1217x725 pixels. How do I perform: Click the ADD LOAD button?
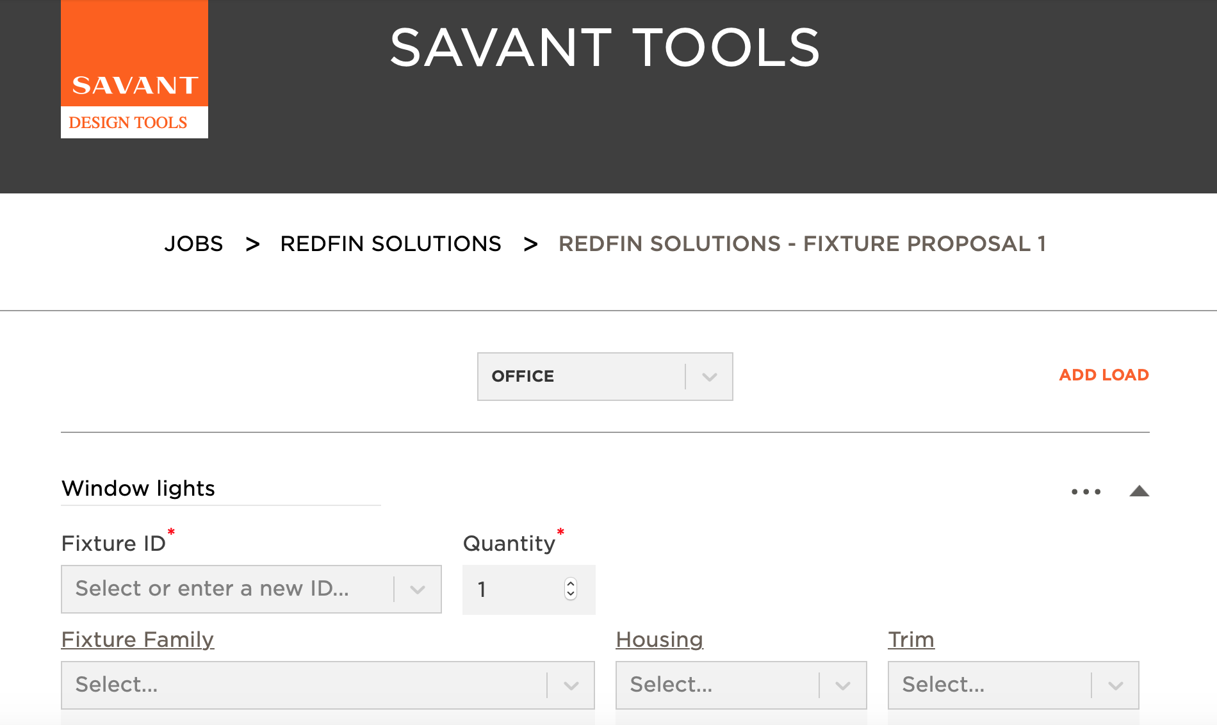(x=1104, y=375)
